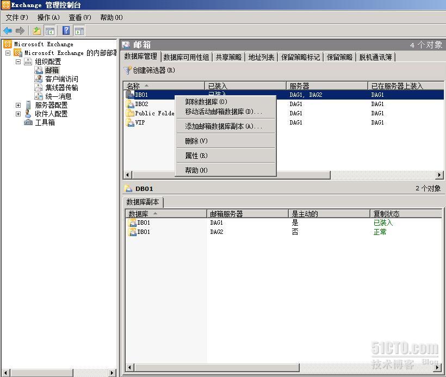Click the 收件人配置 person icon

tap(28, 114)
